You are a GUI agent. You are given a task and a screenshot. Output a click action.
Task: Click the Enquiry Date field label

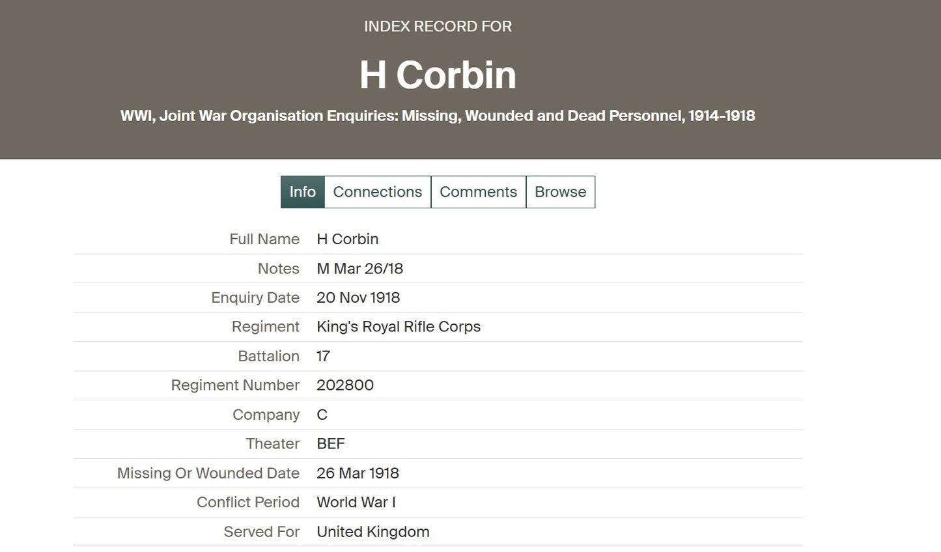click(x=255, y=297)
